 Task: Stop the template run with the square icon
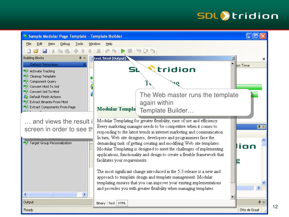click(x=130, y=51)
